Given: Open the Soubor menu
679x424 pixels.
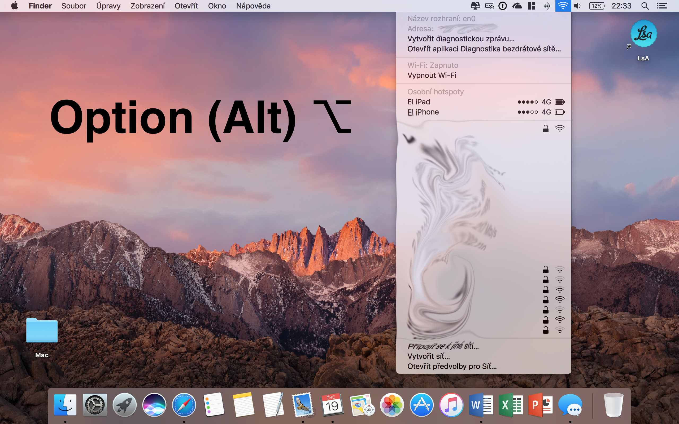Looking at the screenshot, I should click(74, 6).
